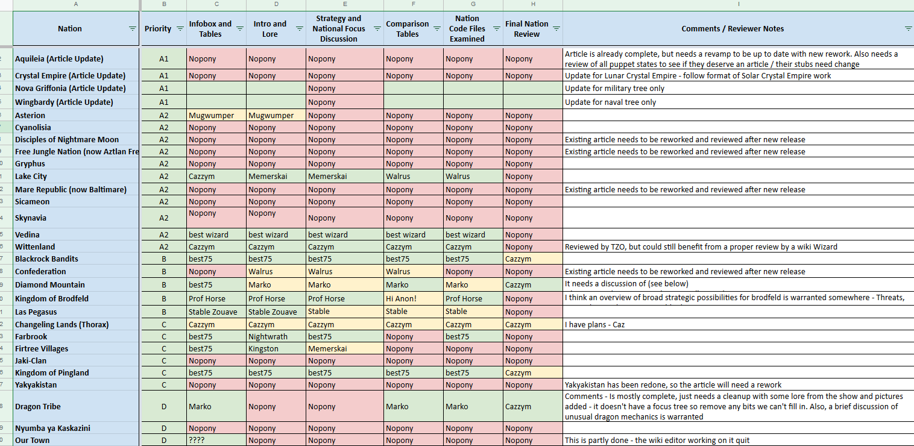Select the "Wingbardy (Article Update)" cell

(x=76, y=102)
